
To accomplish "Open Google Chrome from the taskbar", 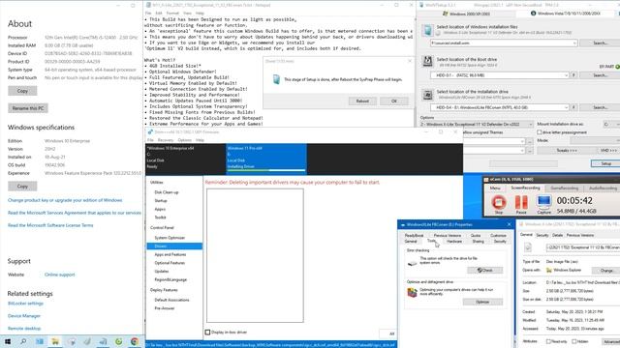I will (x=135, y=341).
